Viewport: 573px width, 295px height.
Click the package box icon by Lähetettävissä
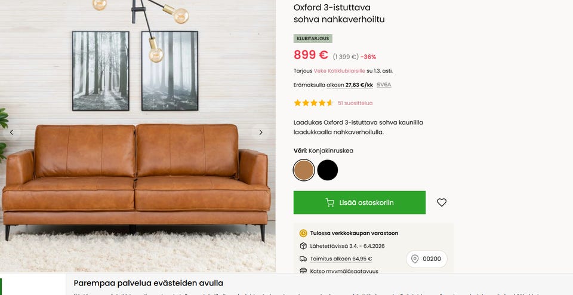(x=303, y=246)
